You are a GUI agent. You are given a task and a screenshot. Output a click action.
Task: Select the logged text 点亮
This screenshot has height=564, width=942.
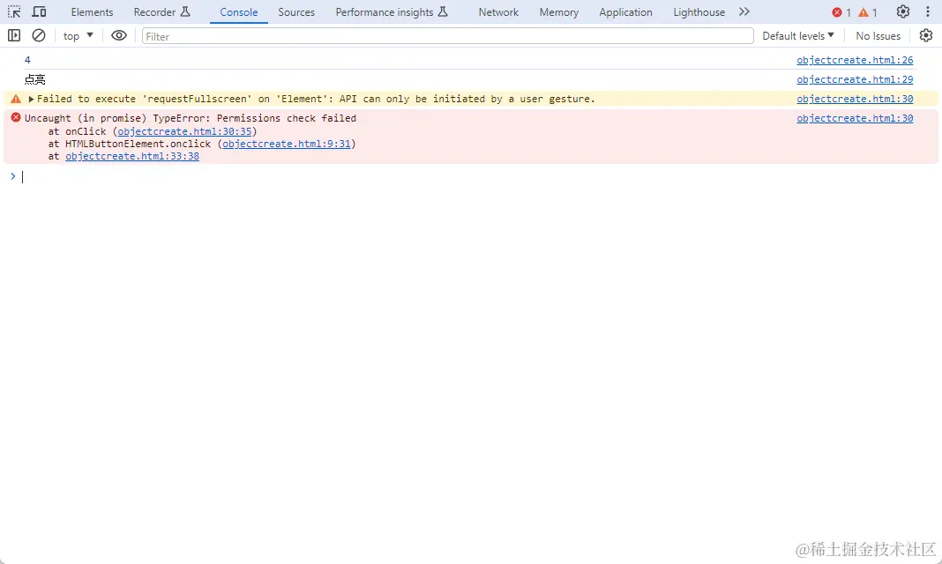35,79
